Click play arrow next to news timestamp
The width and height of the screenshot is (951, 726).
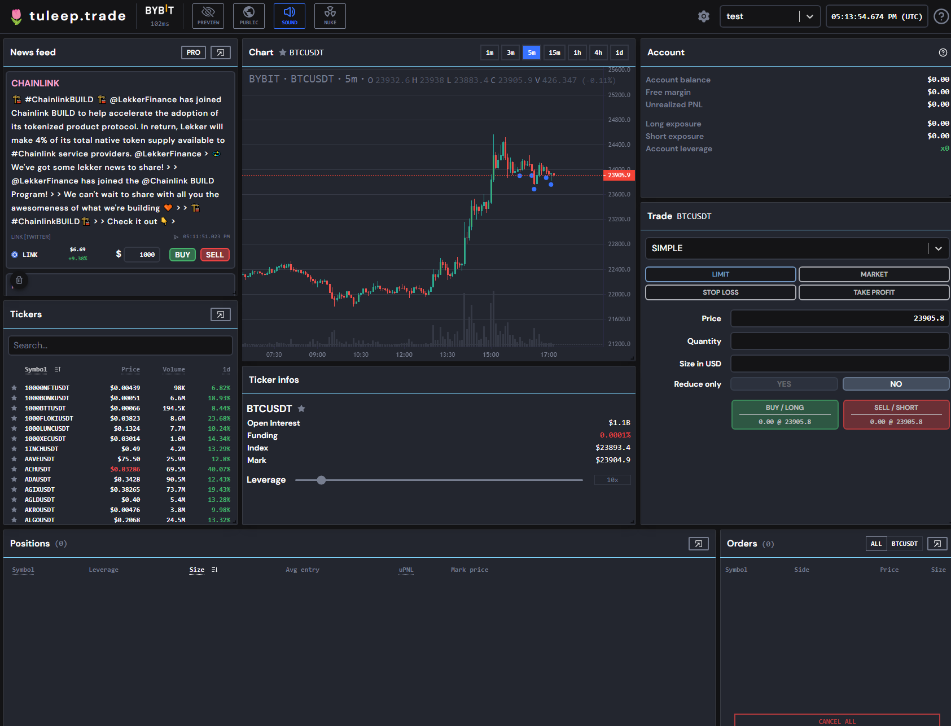[x=176, y=237]
